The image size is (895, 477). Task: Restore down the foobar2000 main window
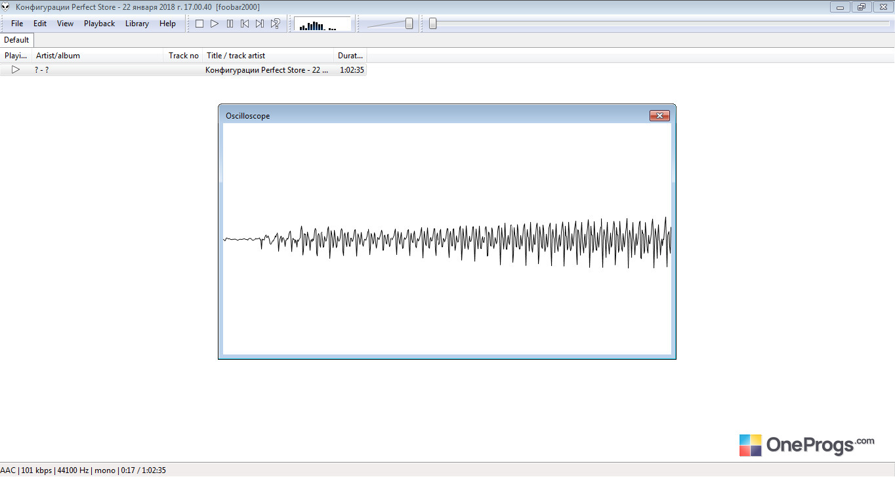862,7
